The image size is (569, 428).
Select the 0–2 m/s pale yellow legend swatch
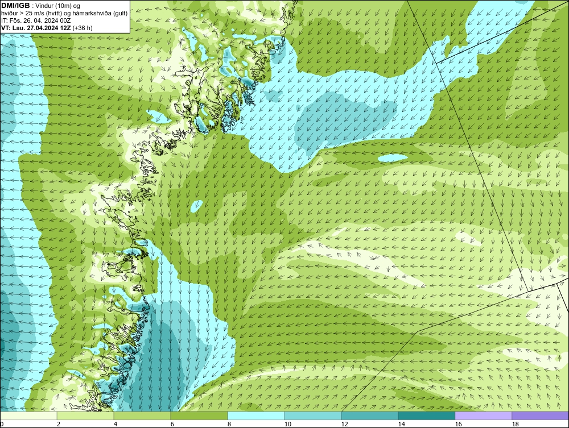pyautogui.click(x=28, y=415)
